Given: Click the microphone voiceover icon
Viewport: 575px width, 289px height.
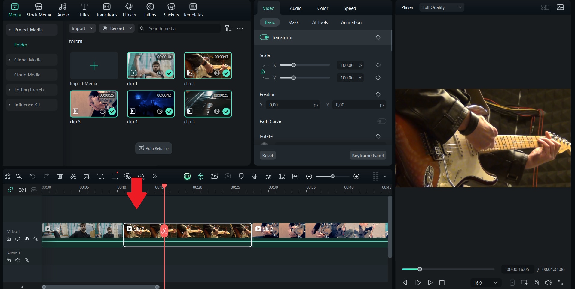Looking at the screenshot, I should tap(255, 176).
